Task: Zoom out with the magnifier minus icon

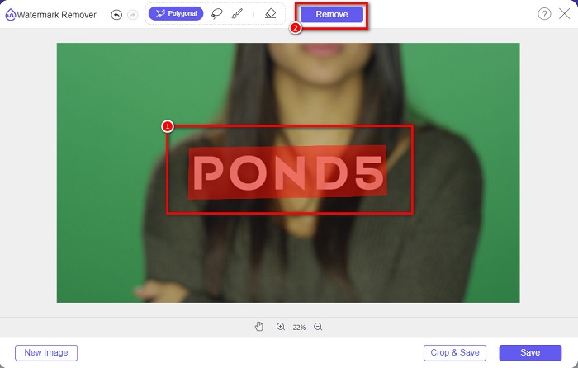Action: pos(318,327)
